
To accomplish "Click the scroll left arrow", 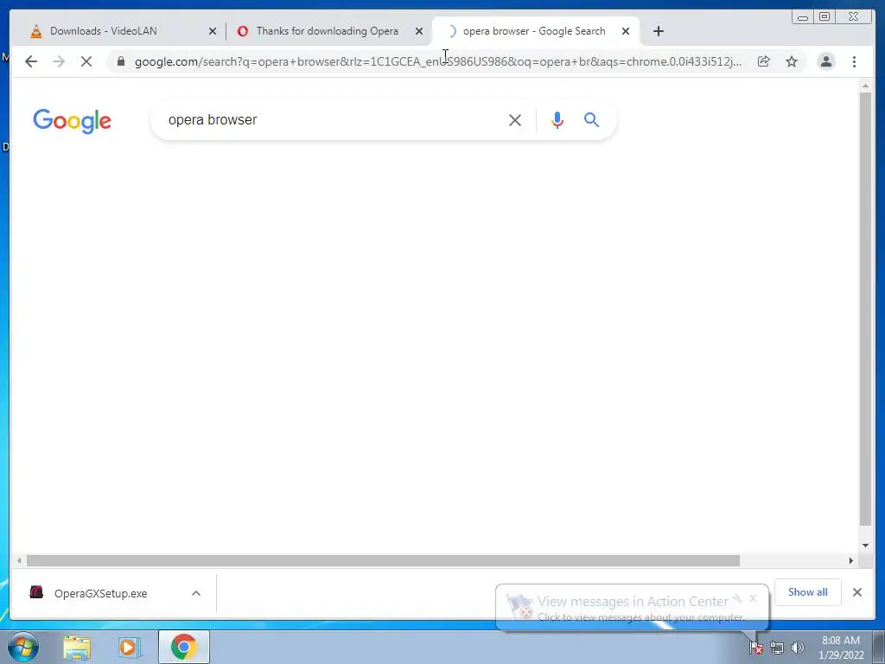I will pos(19,560).
